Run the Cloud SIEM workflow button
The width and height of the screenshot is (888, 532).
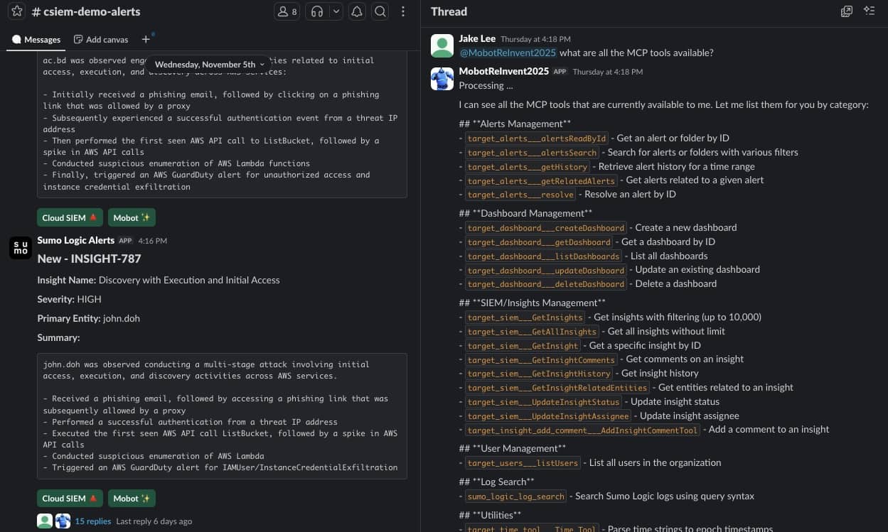tap(69, 498)
